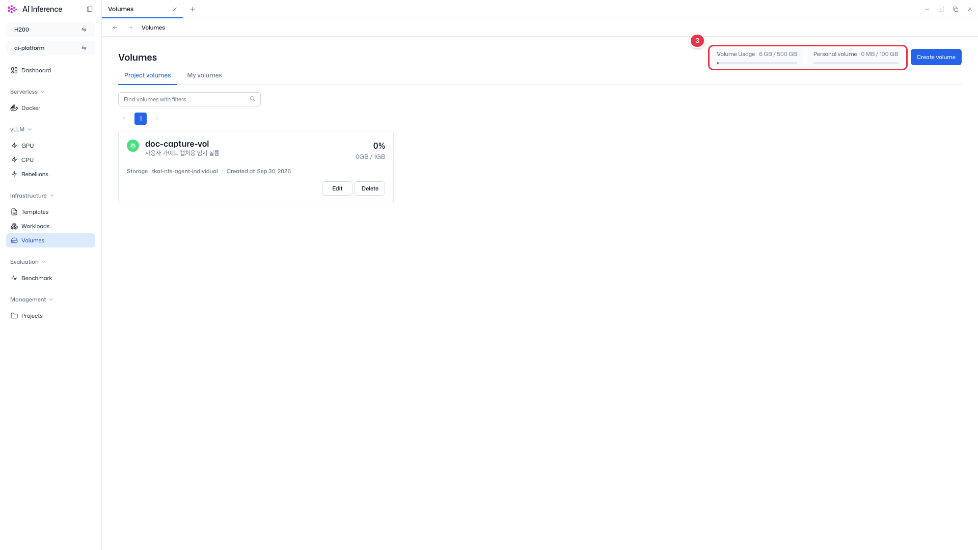Click the Personal volume progress bar
This screenshot has height=550, width=978.
pyautogui.click(x=856, y=63)
